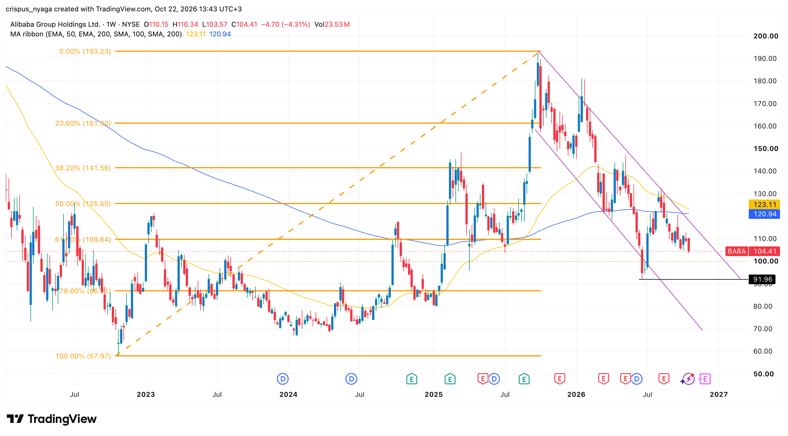Click the 2024 time axis label

click(x=288, y=394)
